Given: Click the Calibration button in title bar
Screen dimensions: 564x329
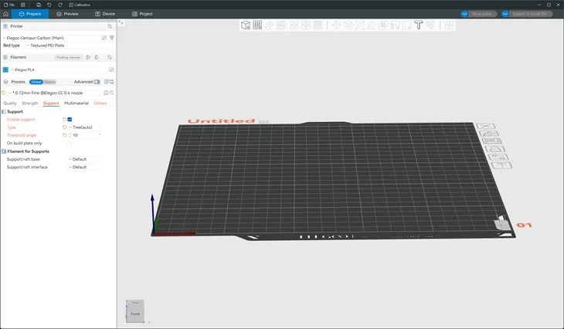Looking at the screenshot, I should click(80, 5).
